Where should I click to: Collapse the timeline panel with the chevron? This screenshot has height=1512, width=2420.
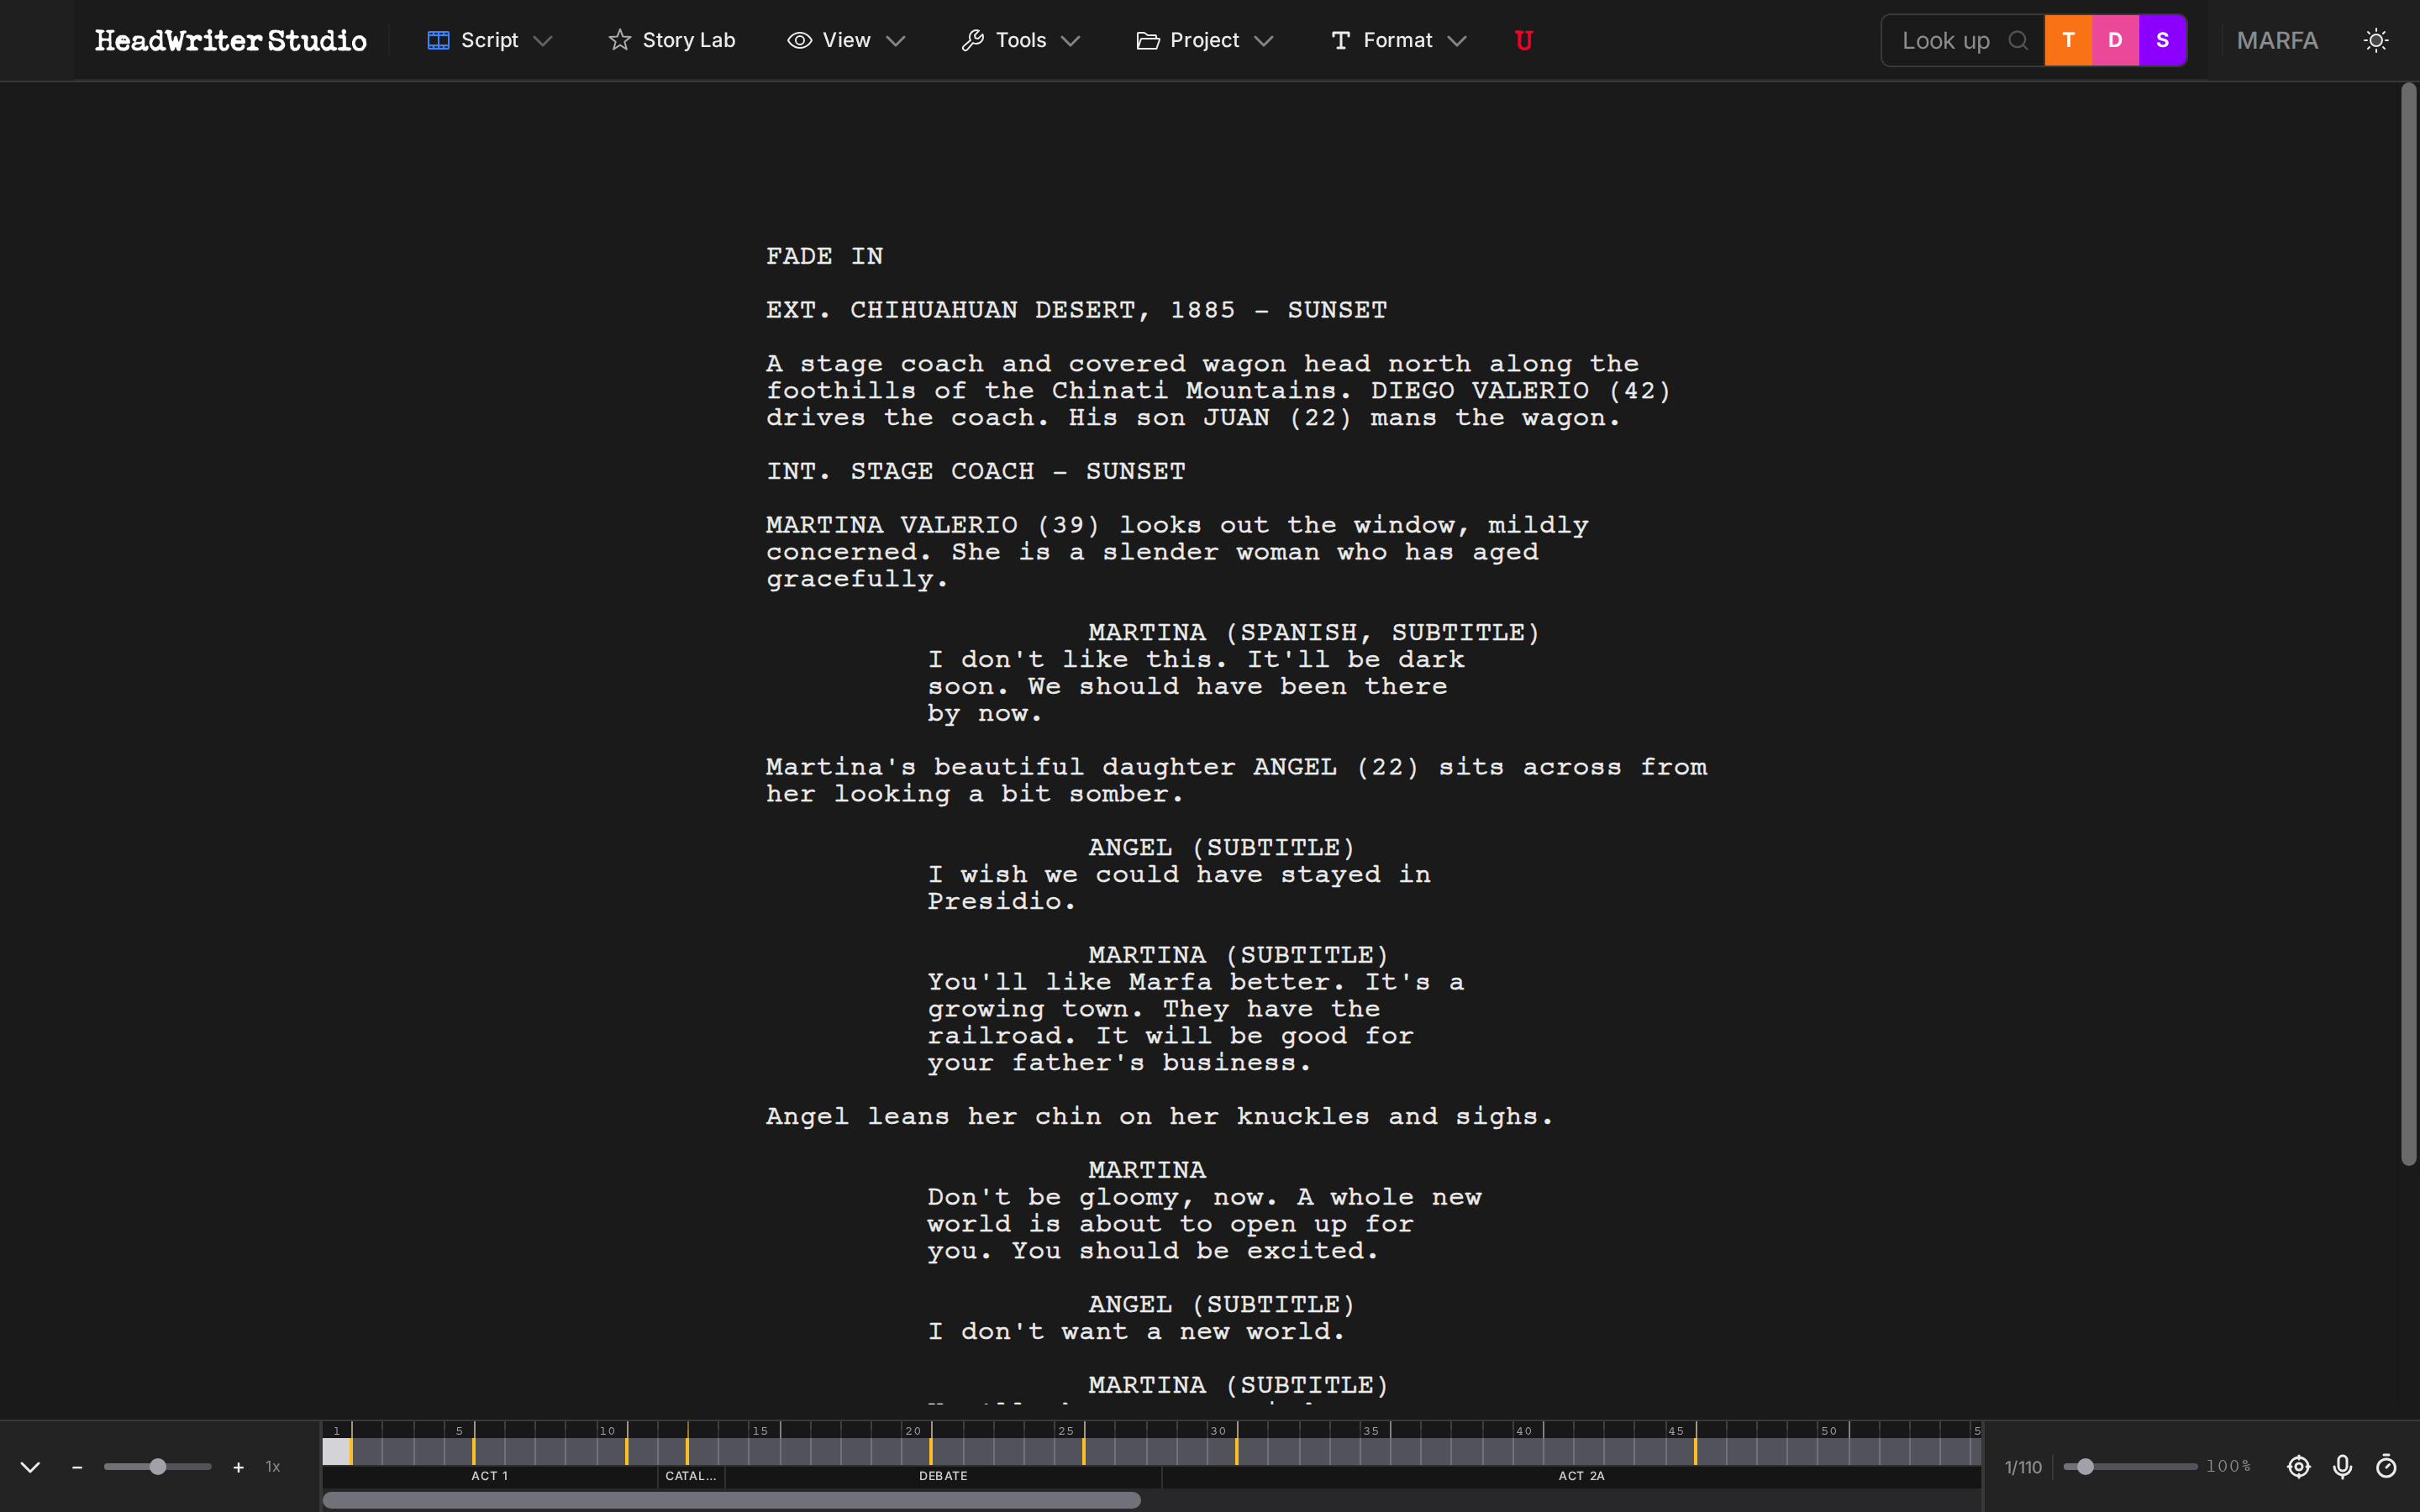click(30, 1467)
